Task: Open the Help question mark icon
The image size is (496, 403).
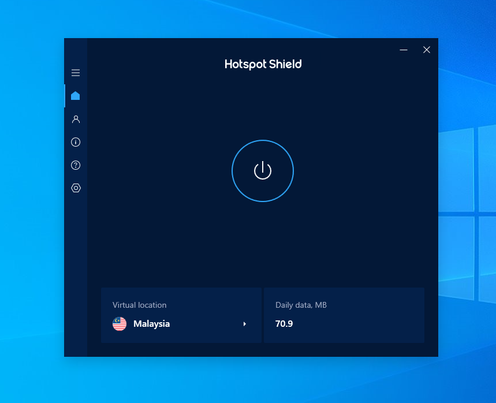Action: [76, 165]
